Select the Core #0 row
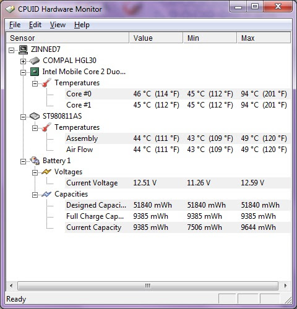 pyautogui.click(x=178, y=94)
